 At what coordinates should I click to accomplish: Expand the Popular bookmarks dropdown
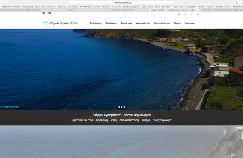tap(210, 7)
